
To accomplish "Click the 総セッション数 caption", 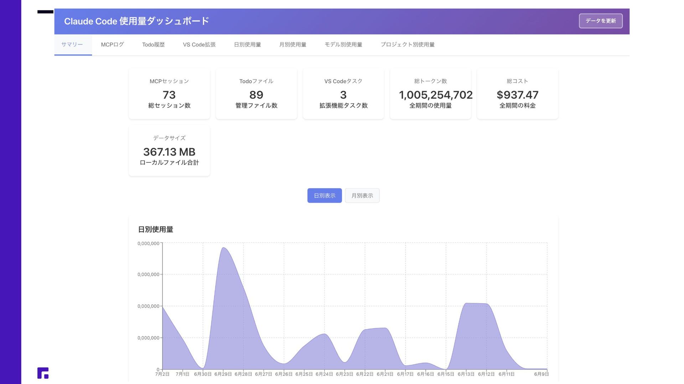I will (169, 105).
